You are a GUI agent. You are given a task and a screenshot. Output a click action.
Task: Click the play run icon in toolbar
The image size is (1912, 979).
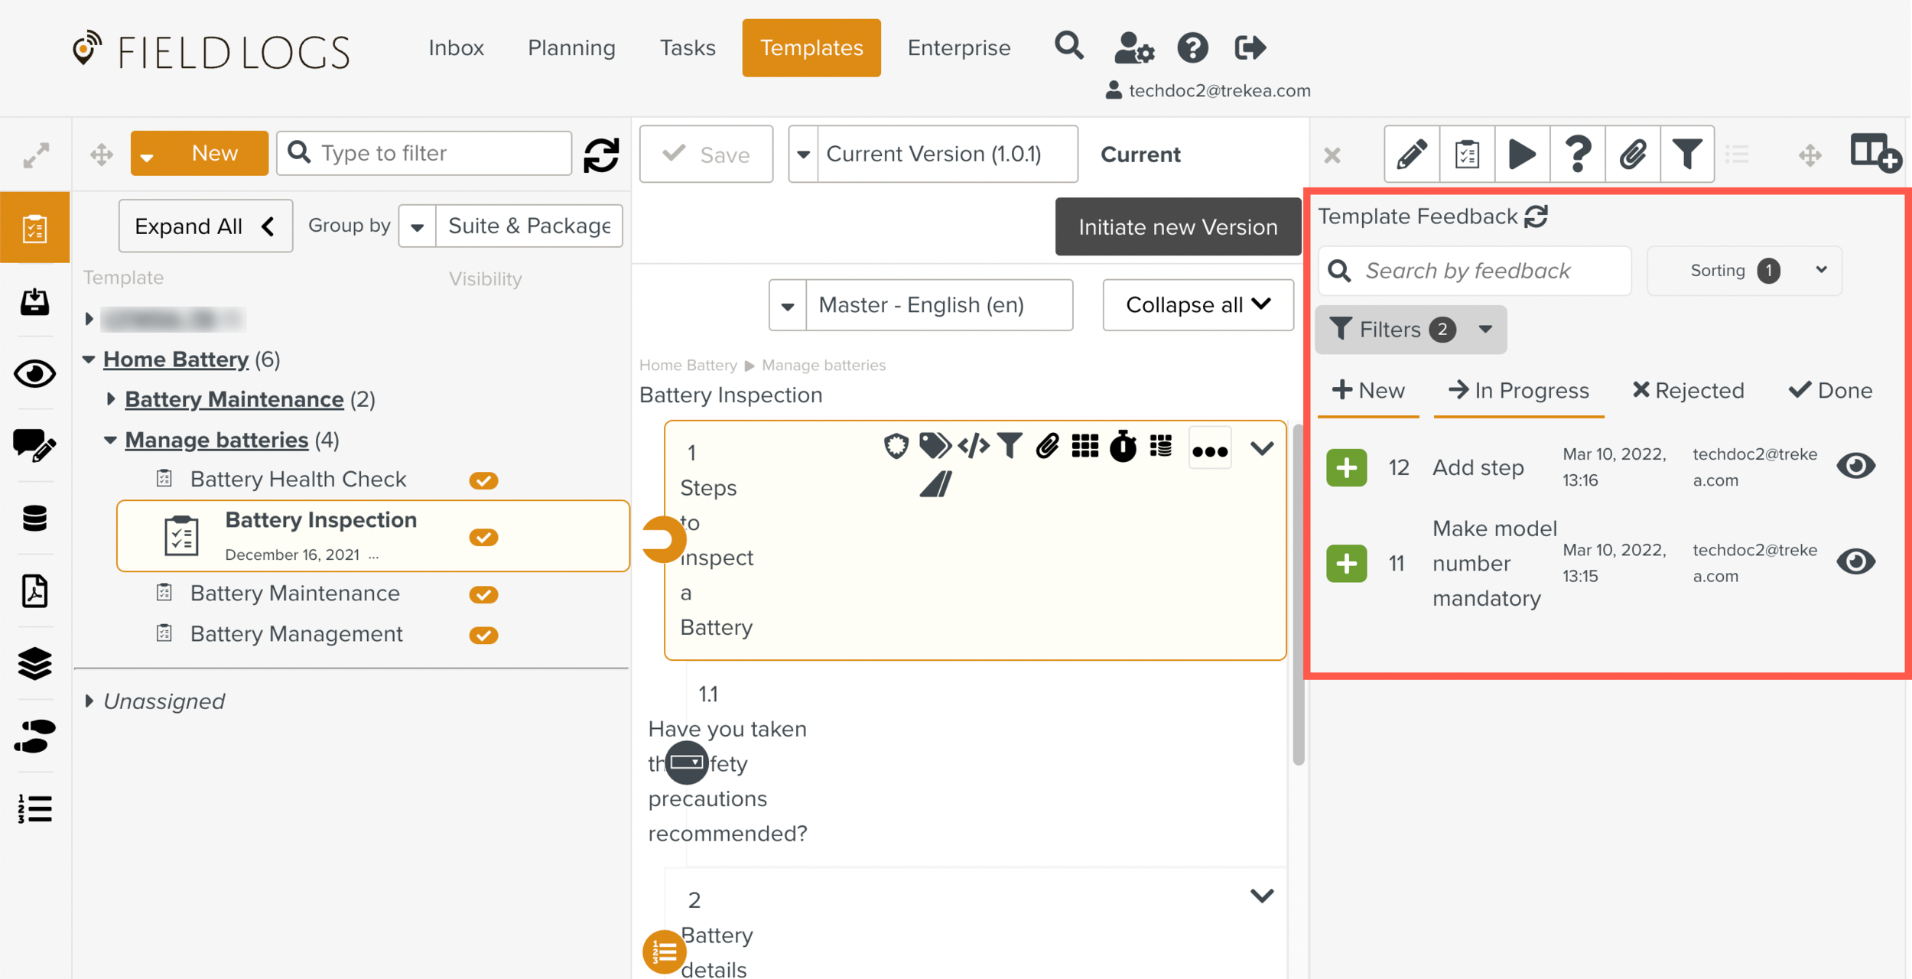(1522, 154)
